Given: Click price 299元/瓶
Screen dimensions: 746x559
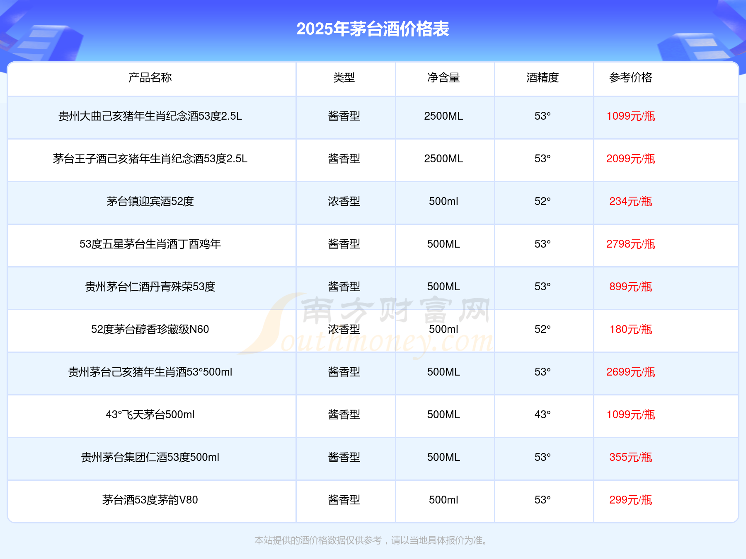Looking at the screenshot, I should pyautogui.click(x=631, y=500).
